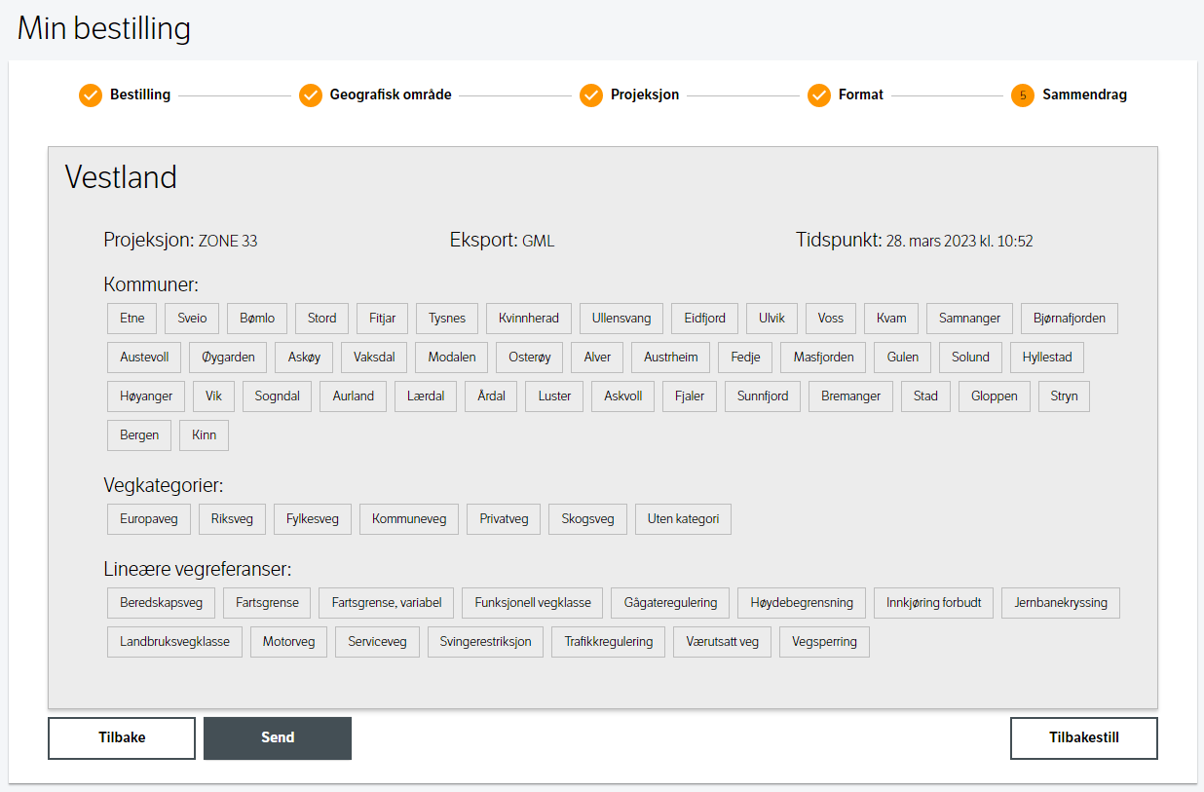
Task: Click the Stryn tag
Action: coord(1065,396)
